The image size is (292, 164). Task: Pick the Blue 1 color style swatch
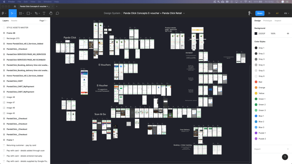pos(256,116)
